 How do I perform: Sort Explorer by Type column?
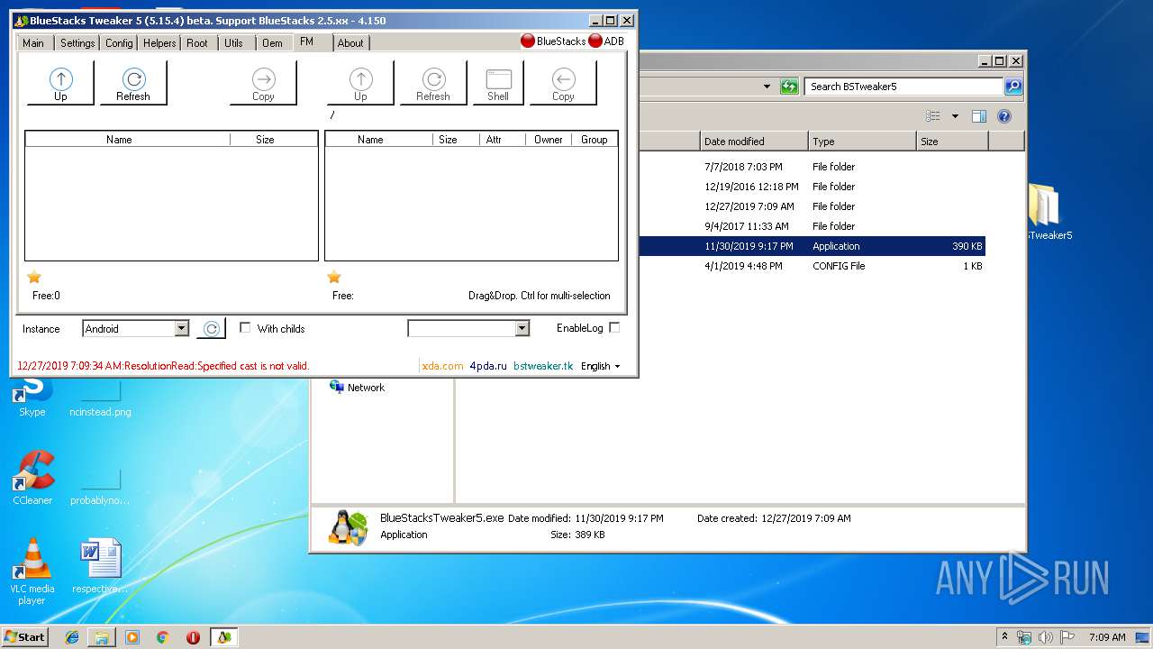[862, 142]
